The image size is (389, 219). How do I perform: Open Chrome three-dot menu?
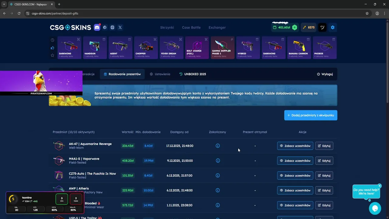(x=384, y=13)
